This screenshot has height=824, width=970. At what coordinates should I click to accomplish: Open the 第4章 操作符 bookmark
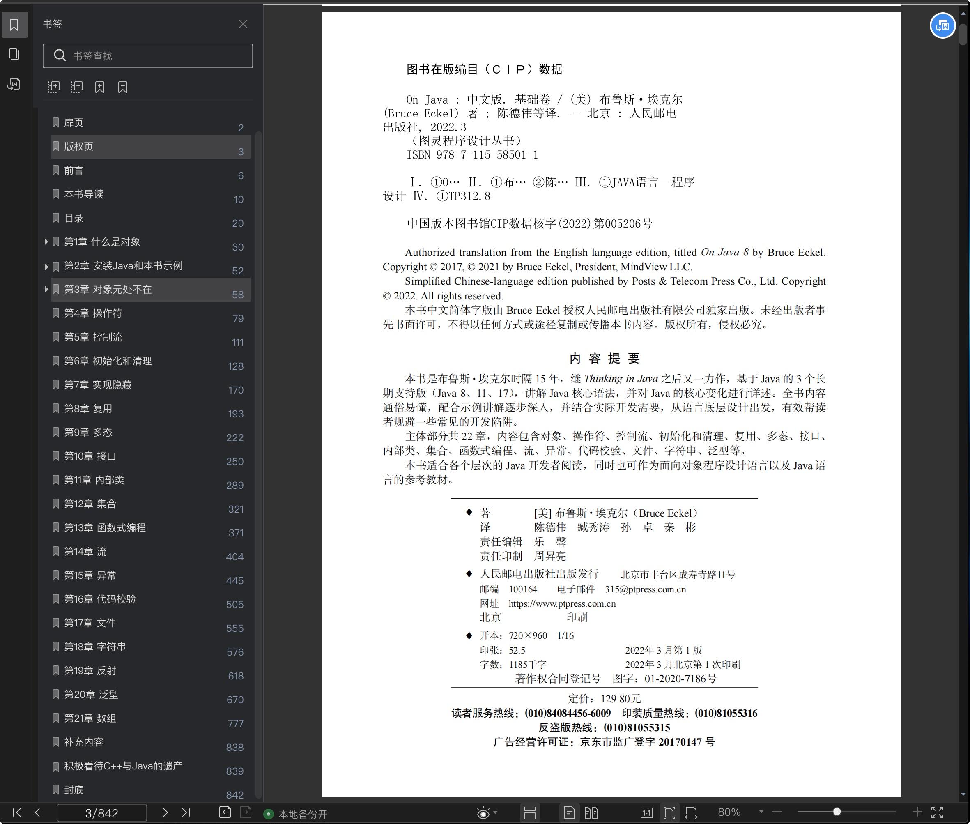tap(150, 313)
